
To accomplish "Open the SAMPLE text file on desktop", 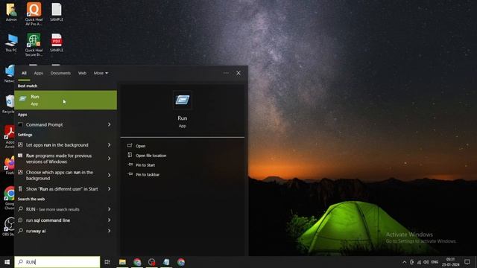I will [x=57, y=12].
